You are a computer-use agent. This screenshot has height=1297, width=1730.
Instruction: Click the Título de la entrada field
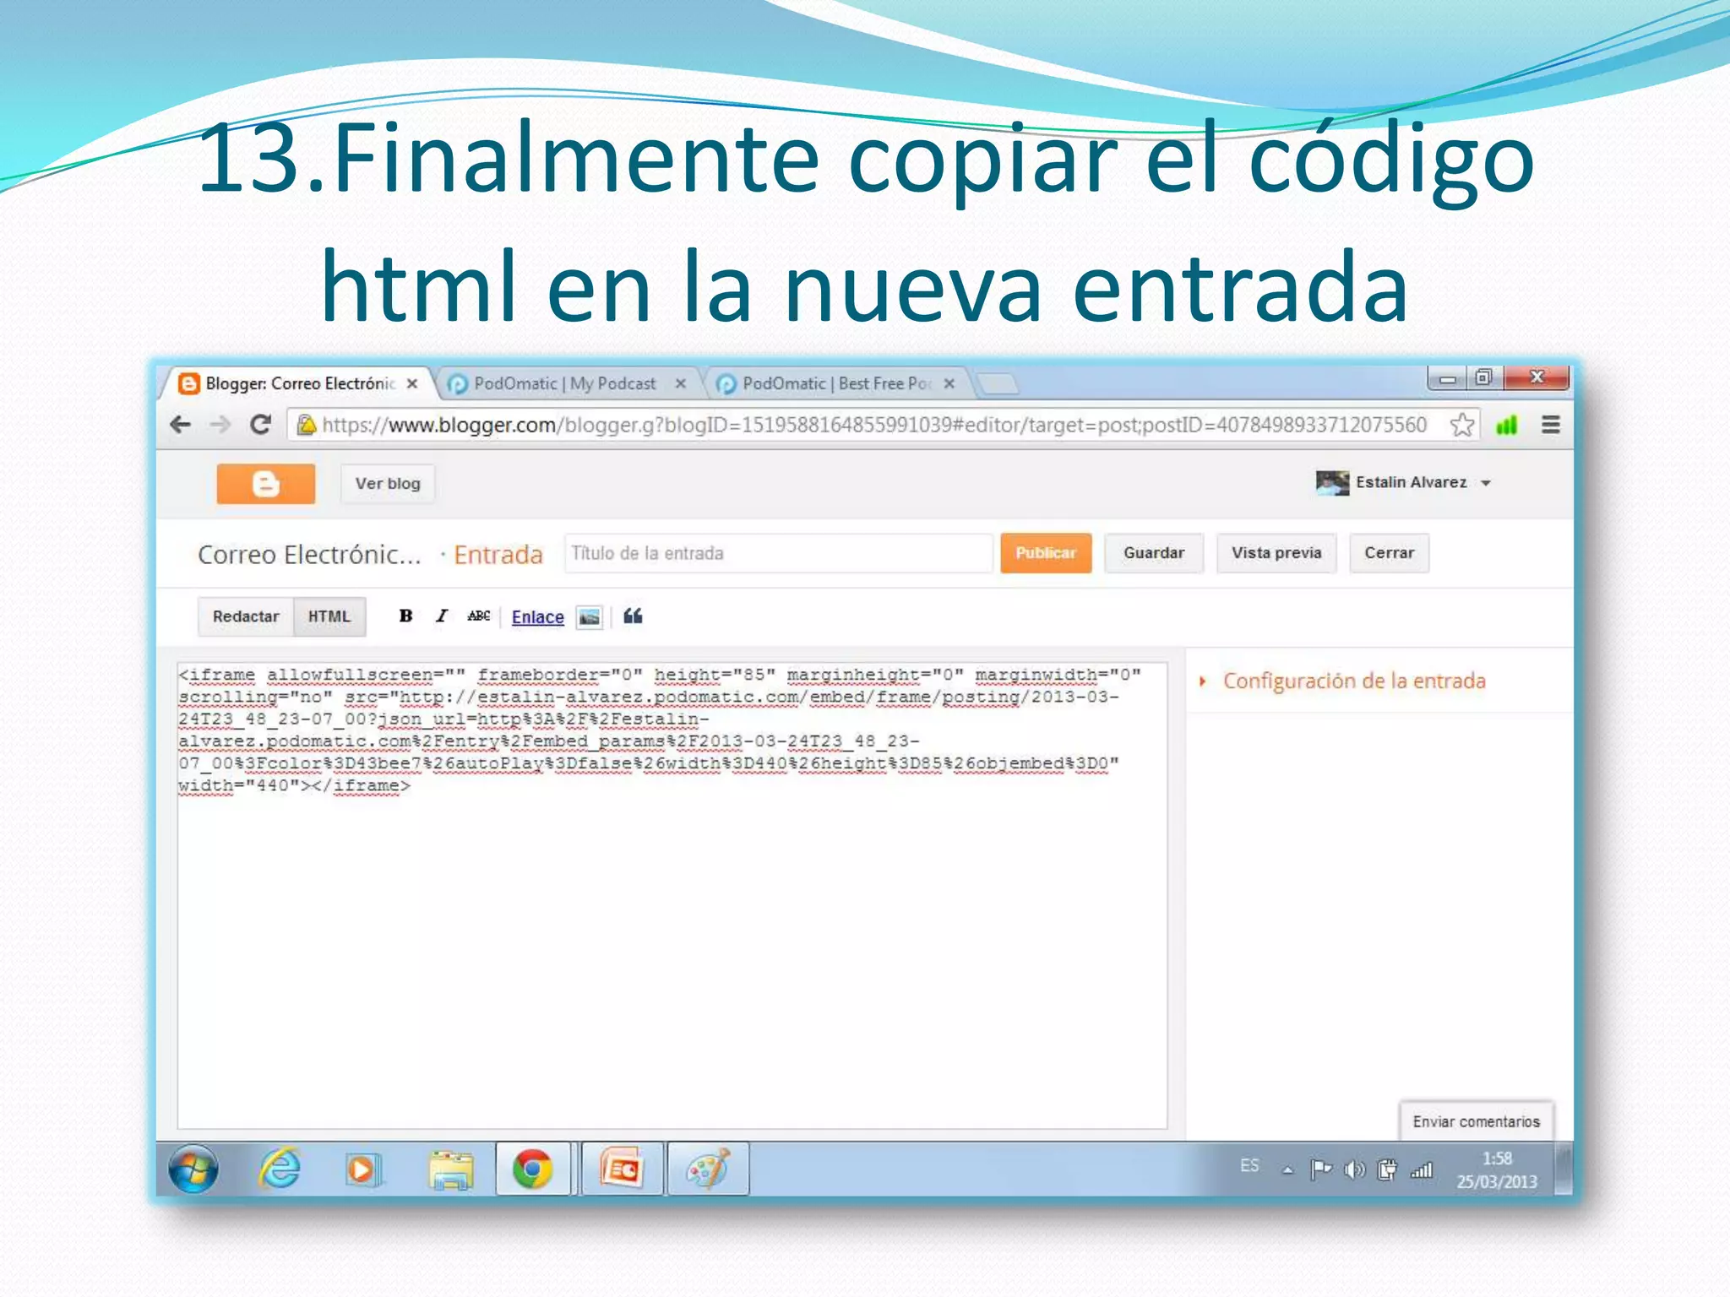click(778, 553)
